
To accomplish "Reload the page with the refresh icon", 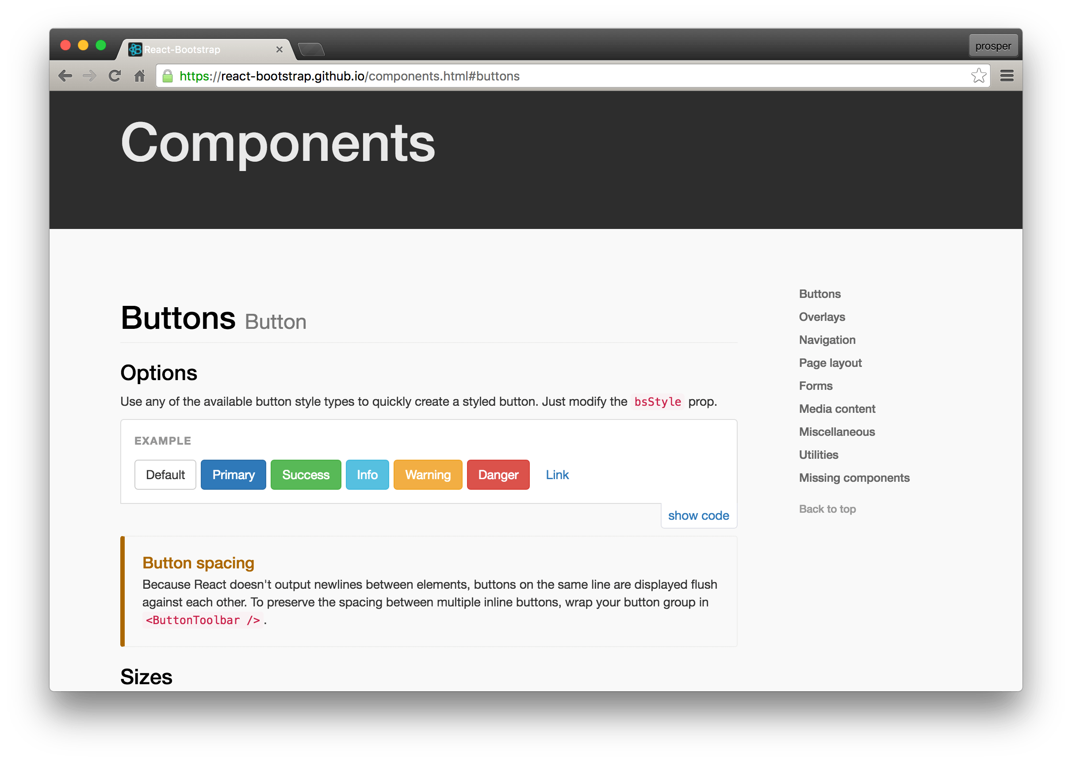I will pos(114,76).
